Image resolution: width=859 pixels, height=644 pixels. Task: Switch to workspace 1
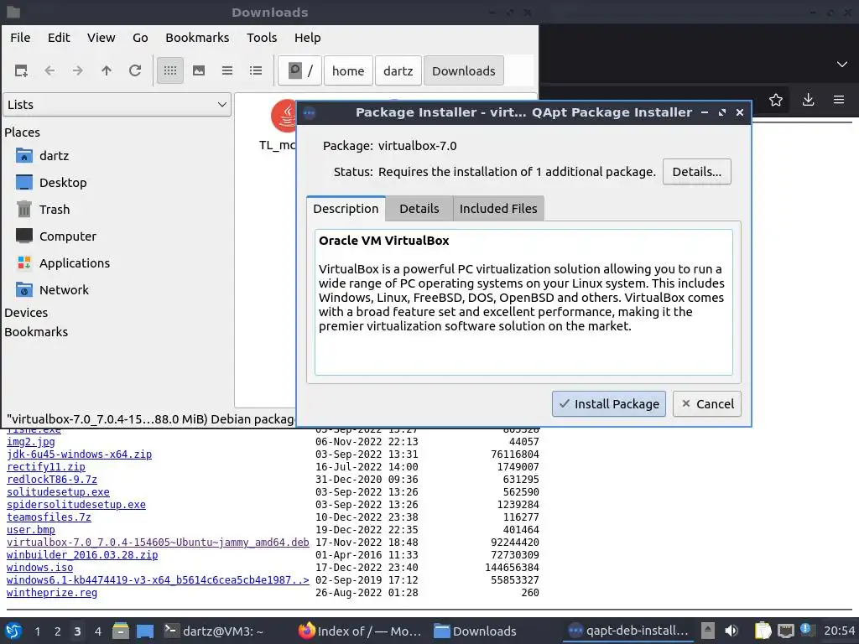(x=37, y=631)
